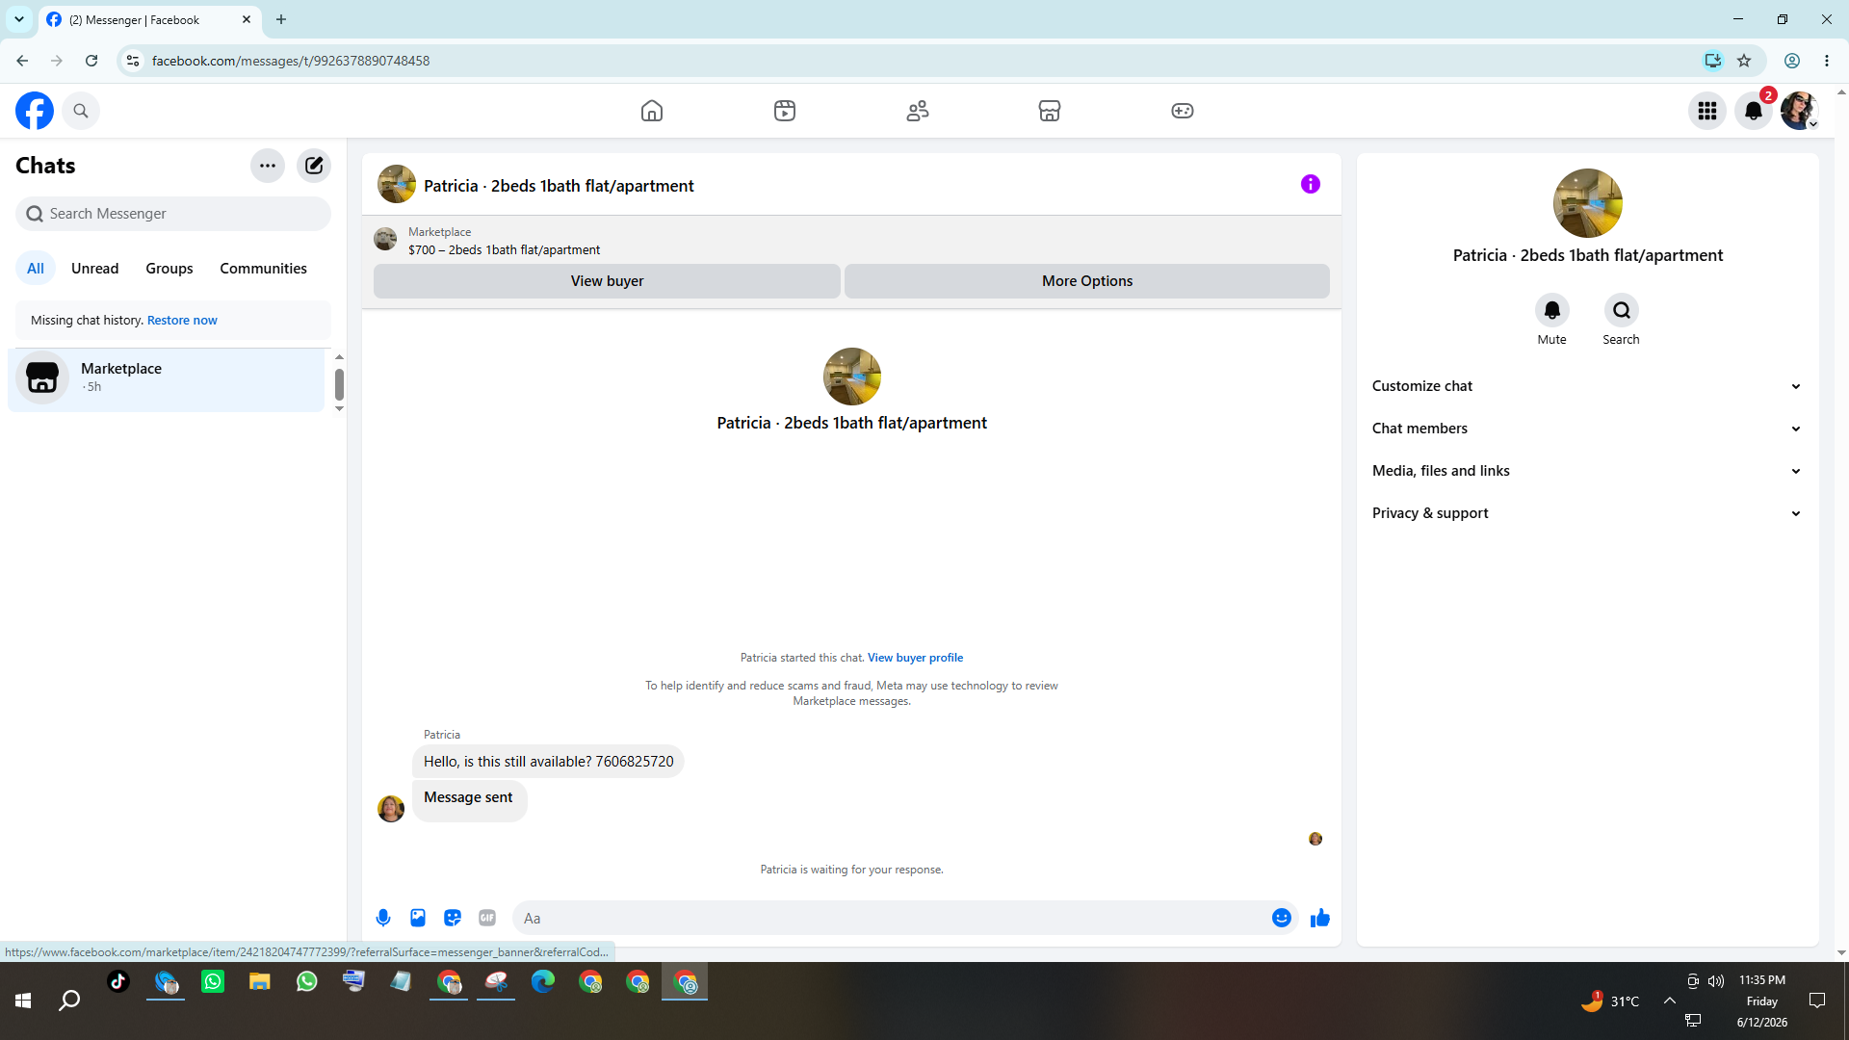Open the Windows notification center
The image size is (1849, 1040).
coord(1817,1001)
